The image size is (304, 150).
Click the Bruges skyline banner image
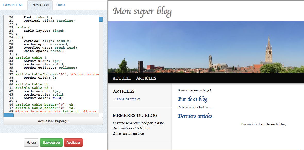coord(206,47)
